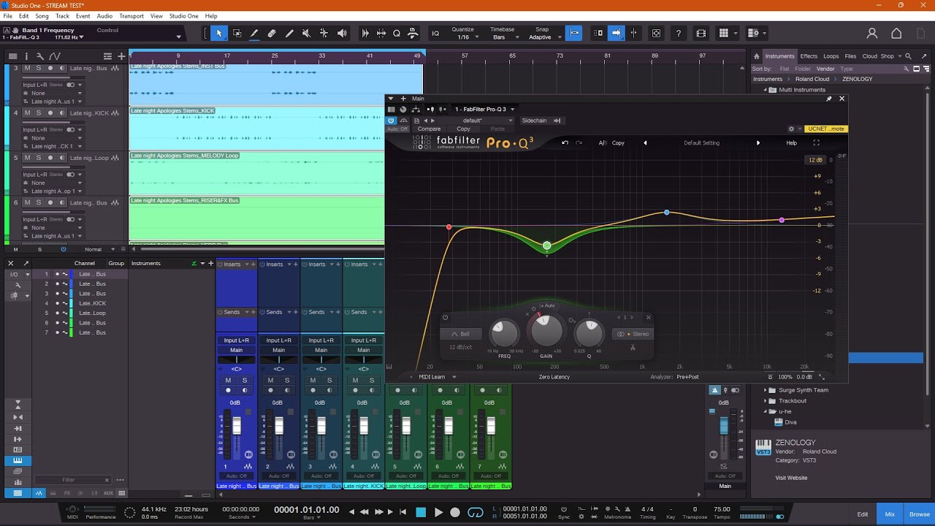This screenshot has height=526, width=935.
Task: Click Compare button in plugin header
Action: [x=429, y=129]
